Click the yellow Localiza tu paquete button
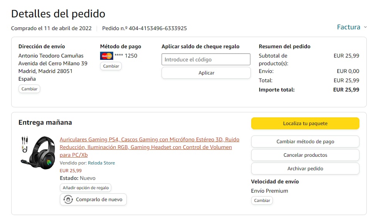383x222 pixels. coord(305,124)
